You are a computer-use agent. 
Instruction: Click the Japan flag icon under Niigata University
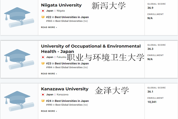click(x=43, y=11)
